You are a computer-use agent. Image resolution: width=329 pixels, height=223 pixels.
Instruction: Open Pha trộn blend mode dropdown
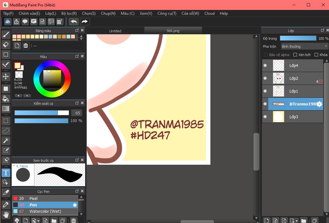pyautogui.click(x=305, y=46)
